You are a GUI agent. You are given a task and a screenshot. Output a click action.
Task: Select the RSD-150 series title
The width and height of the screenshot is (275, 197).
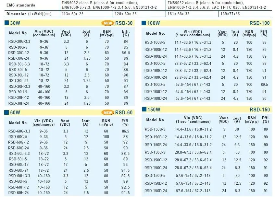point(260,110)
